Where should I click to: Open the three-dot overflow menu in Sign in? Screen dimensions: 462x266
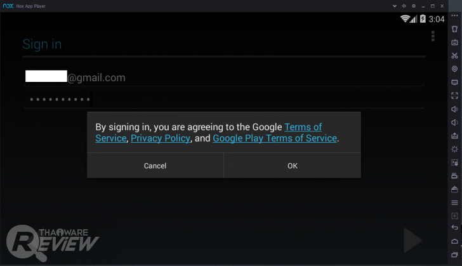coord(433,36)
